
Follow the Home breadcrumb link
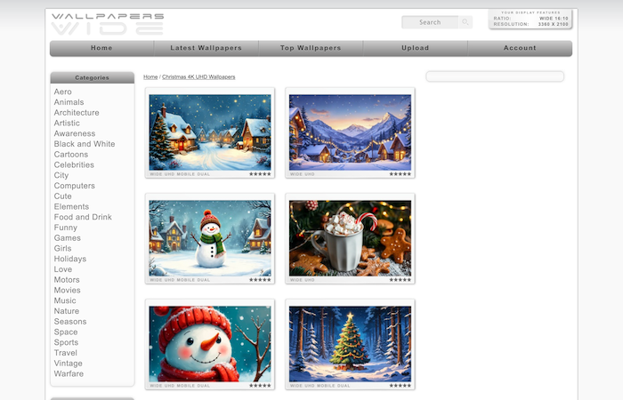(150, 77)
